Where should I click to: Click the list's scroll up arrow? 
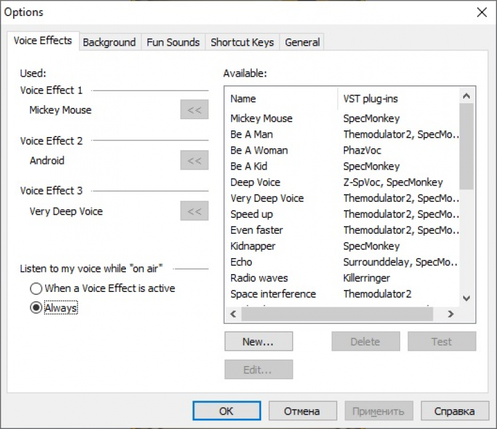(467, 93)
